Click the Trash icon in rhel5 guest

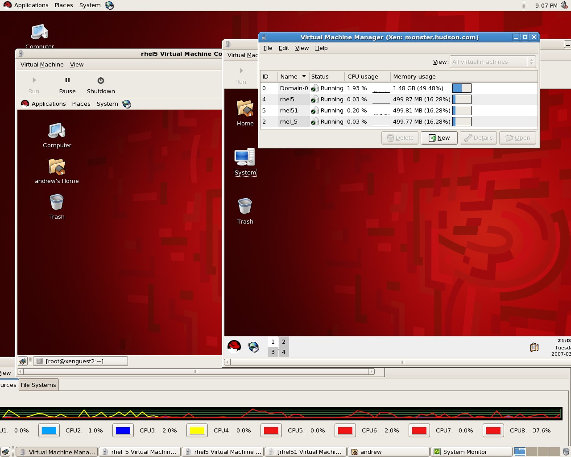(x=57, y=203)
